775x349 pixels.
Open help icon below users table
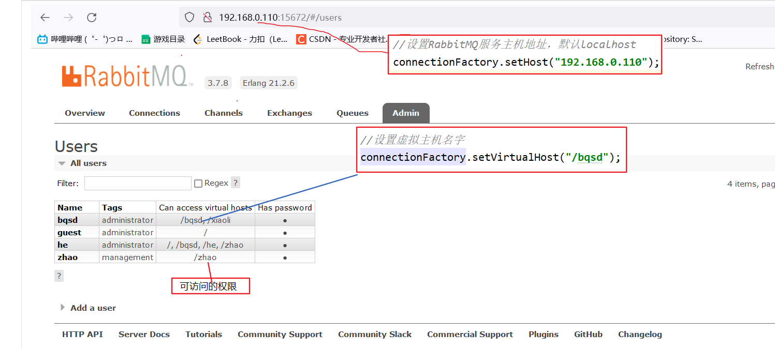click(x=59, y=276)
